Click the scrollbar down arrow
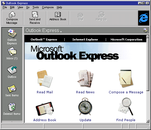Image resolution: width=151 pixels, height=130 pixels. (x=148, y=121)
